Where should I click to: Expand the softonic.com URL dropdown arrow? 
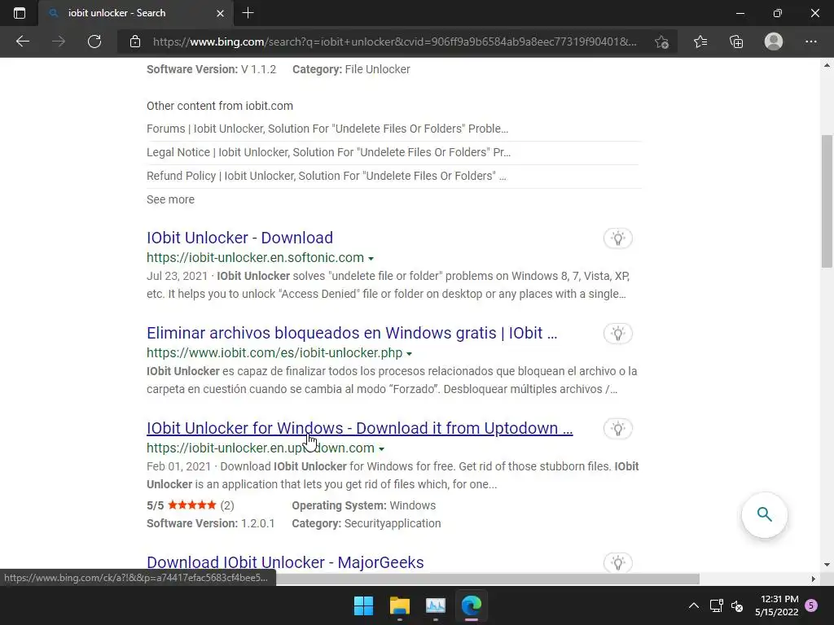point(371,258)
